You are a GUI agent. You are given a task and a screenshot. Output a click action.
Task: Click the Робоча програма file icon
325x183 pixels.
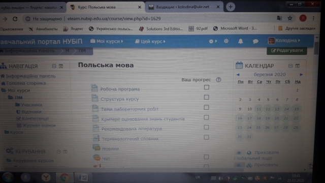click(x=95, y=88)
